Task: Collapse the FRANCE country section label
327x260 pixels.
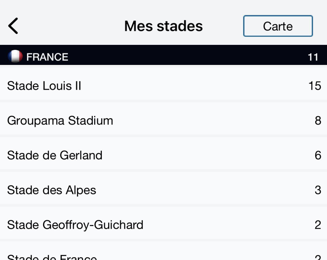Action: pyautogui.click(x=47, y=57)
